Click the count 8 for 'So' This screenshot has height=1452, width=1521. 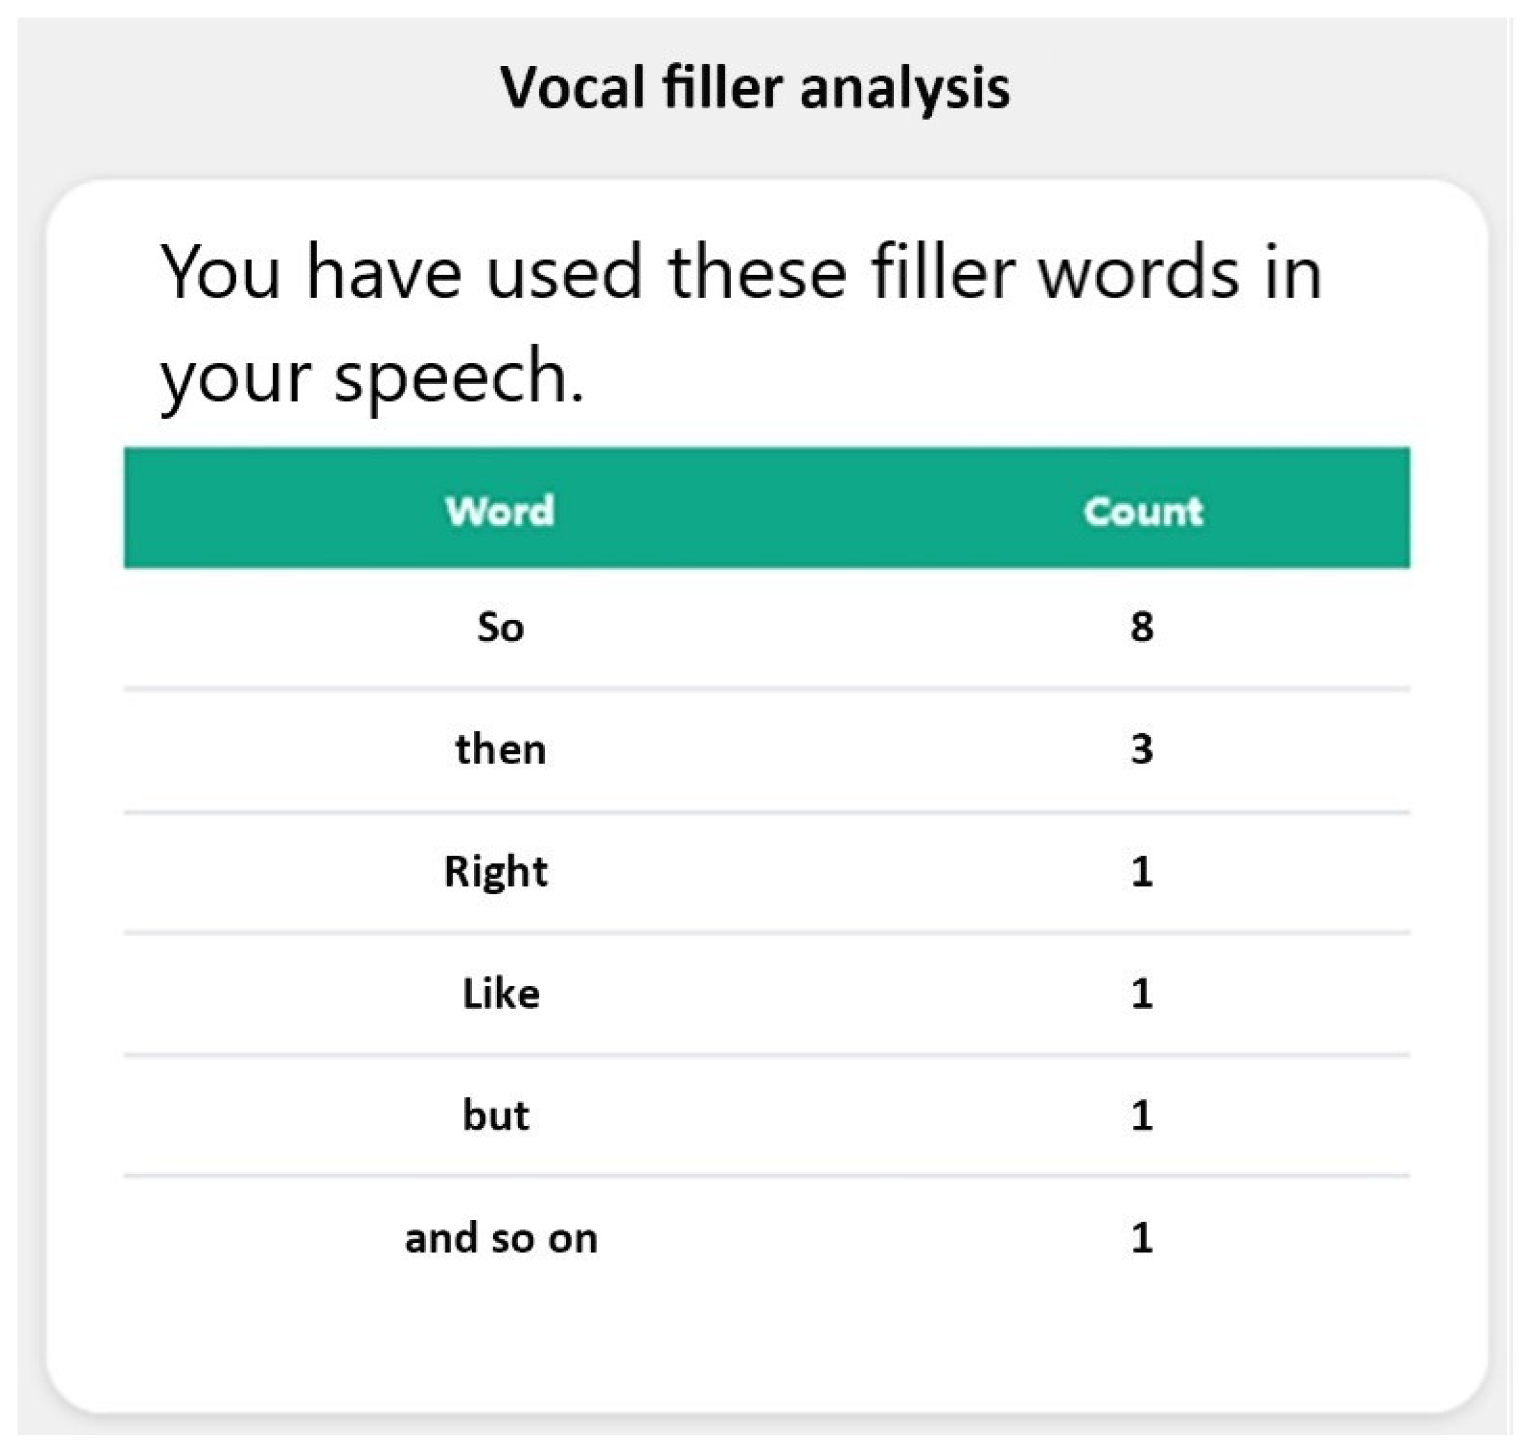click(x=1142, y=627)
